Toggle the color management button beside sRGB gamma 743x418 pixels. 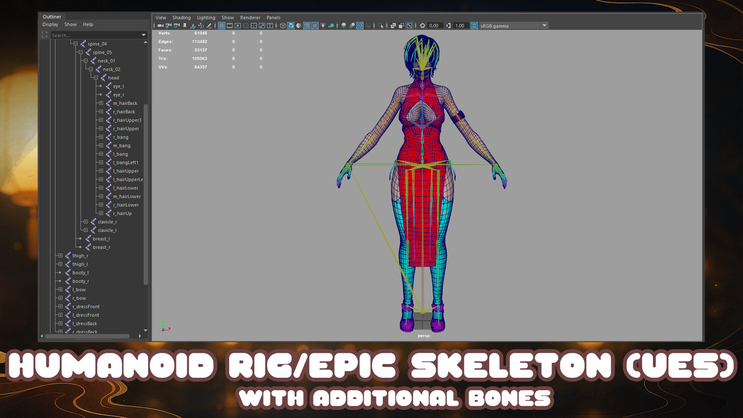click(474, 26)
